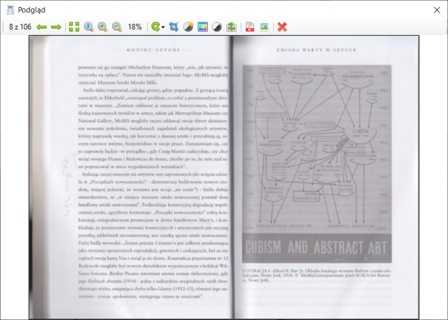Fit the scan to the window
The height and width of the screenshot is (320, 448).
(x=74, y=27)
